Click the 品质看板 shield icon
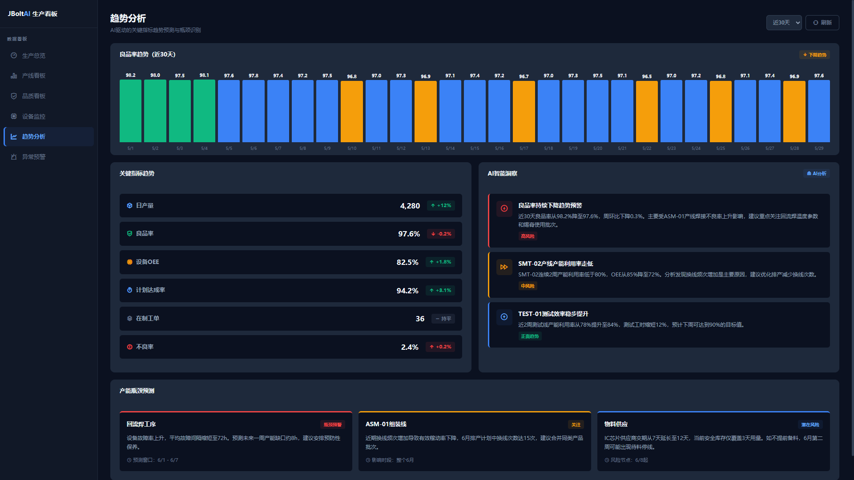This screenshot has width=854, height=480. click(14, 96)
